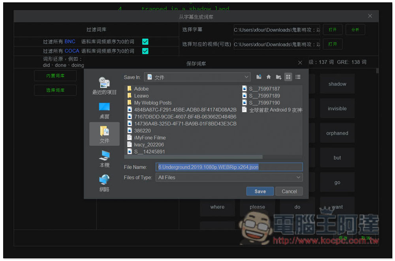Select the word card but

337,158
